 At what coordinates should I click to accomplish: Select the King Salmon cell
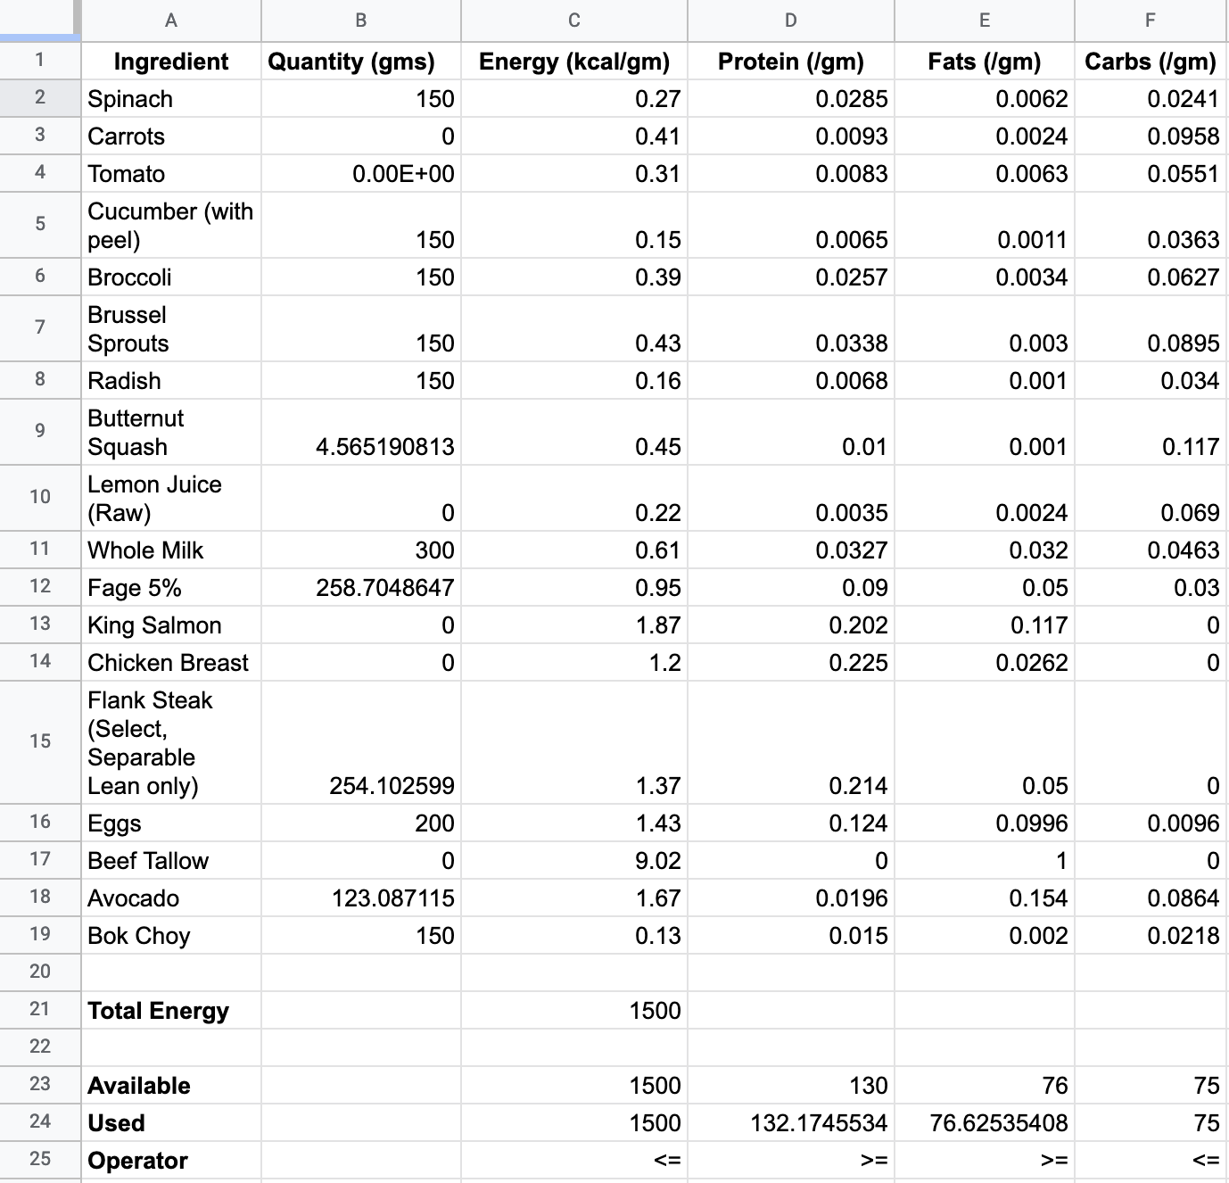coord(171,625)
